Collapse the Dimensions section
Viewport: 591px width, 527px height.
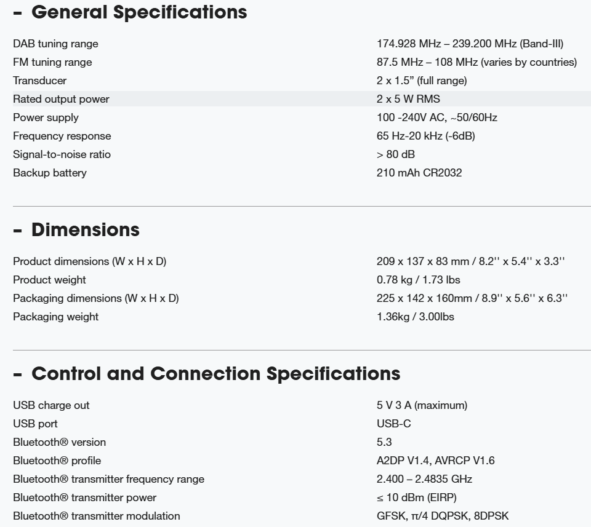pos(17,230)
